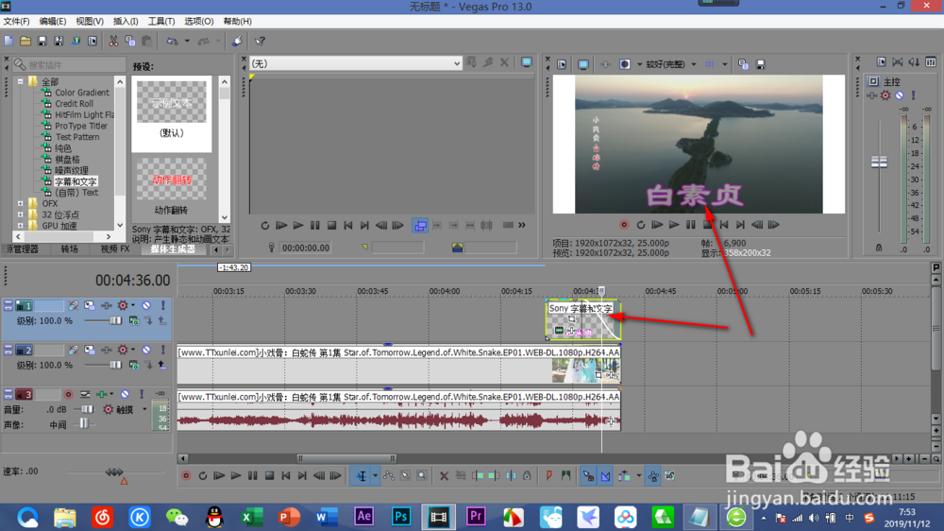Click the New project icon in toolbar
944x531 pixels.
(x=8, y=41)
